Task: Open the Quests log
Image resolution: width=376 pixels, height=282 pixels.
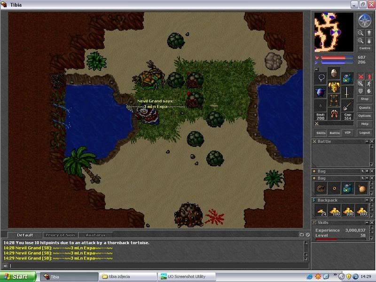Action: (365, 108)
